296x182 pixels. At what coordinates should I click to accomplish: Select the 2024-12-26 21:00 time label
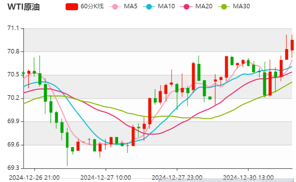34,177
